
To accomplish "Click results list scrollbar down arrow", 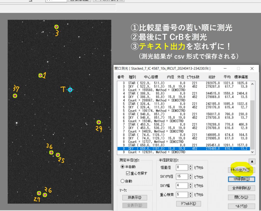I will pos(252,152).
